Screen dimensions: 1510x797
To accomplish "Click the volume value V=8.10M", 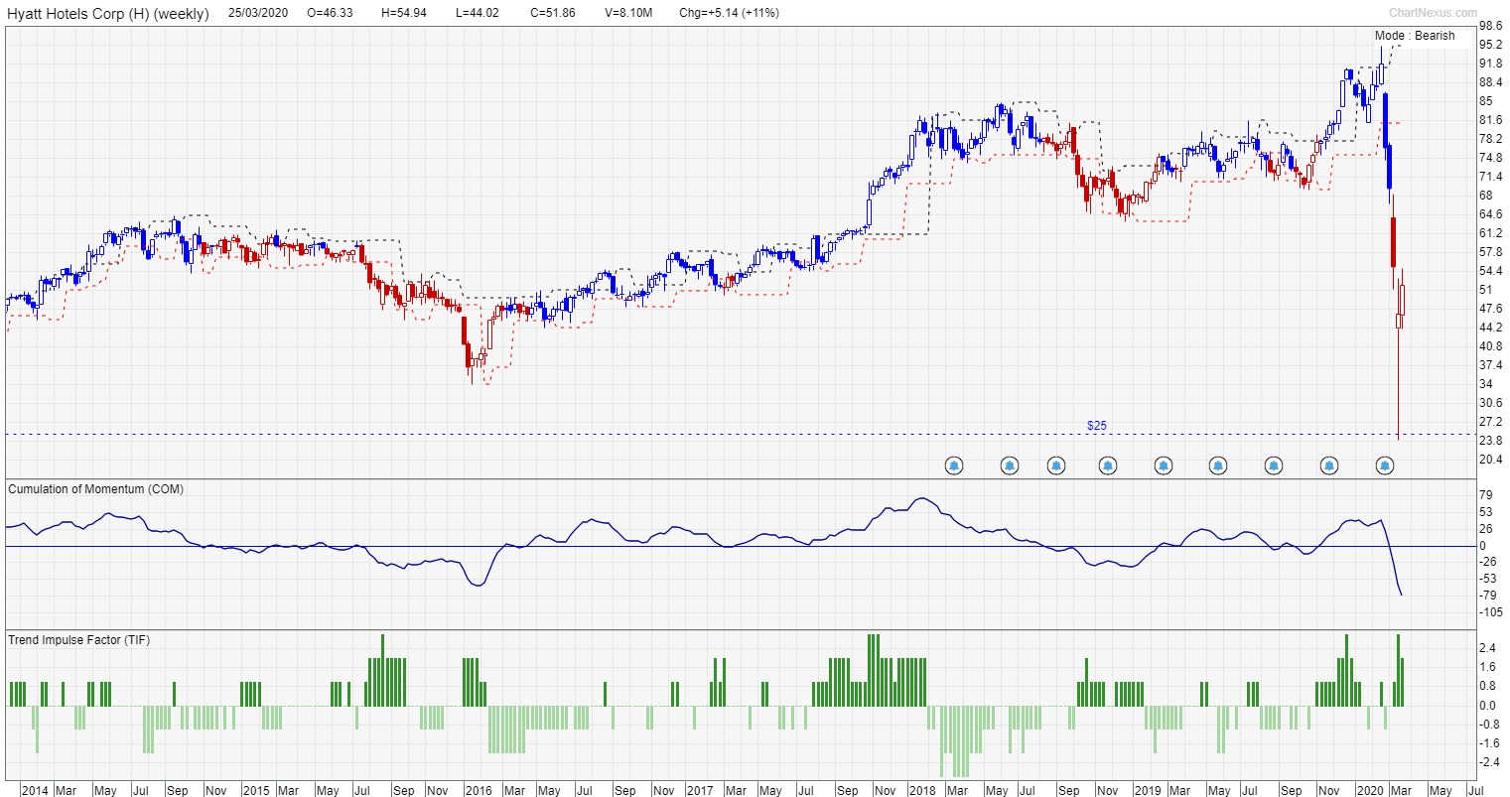I will 627,13.
